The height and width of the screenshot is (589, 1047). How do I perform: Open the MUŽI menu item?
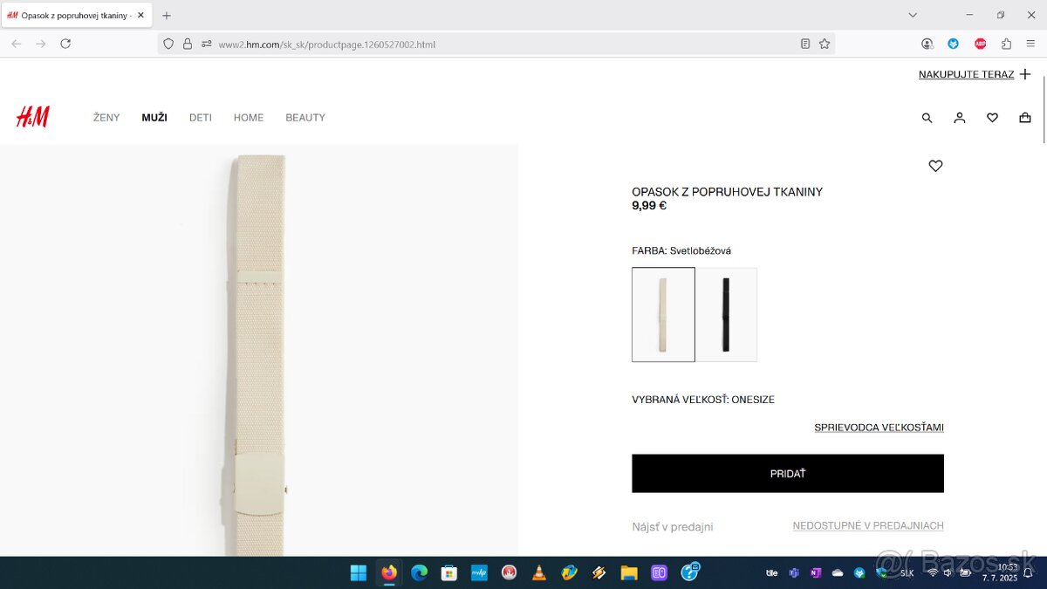pyautogui.click(x=154, y=118)
